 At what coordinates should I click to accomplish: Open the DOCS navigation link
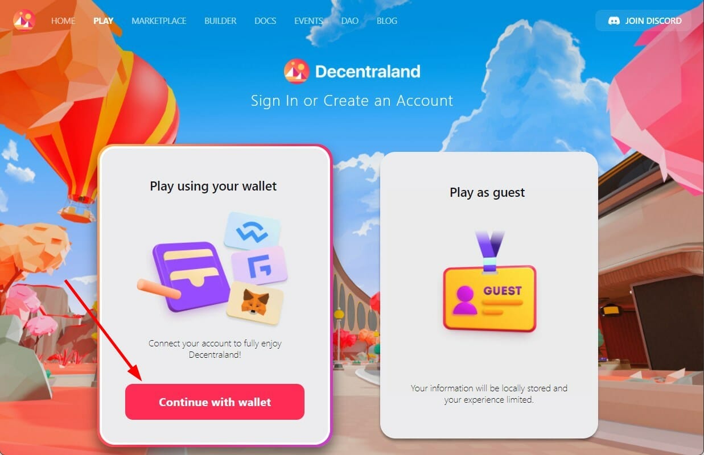tap(265, 20)
